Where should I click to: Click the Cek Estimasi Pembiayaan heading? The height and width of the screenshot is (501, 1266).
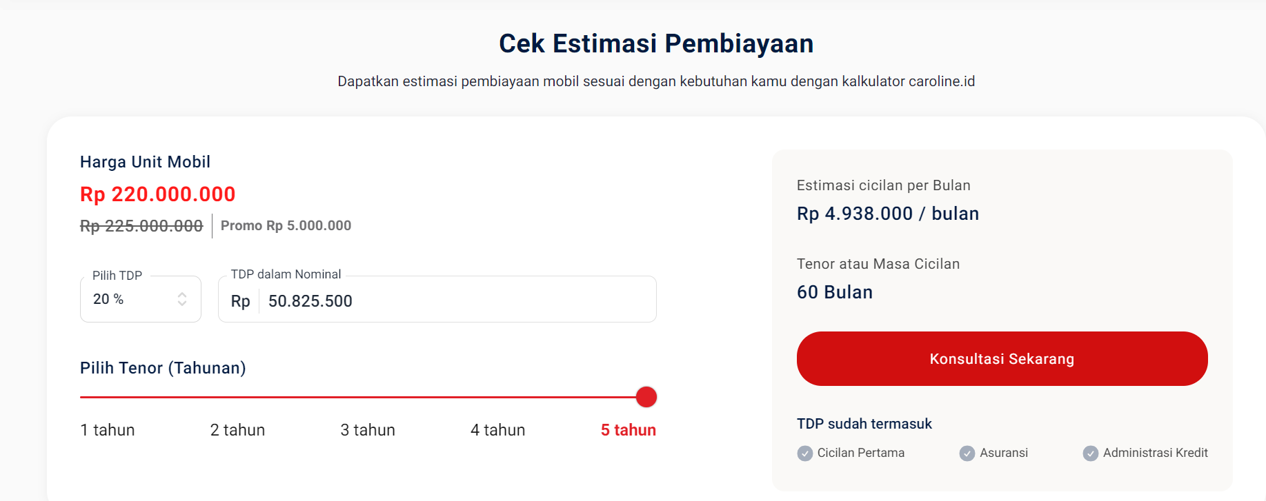coord(656,43)
